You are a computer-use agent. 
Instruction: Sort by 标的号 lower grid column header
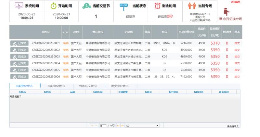pos(47,92)
